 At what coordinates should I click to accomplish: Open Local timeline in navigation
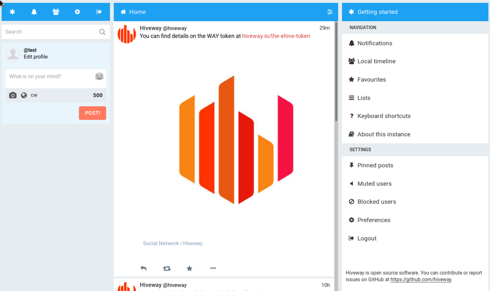(415, 61)
